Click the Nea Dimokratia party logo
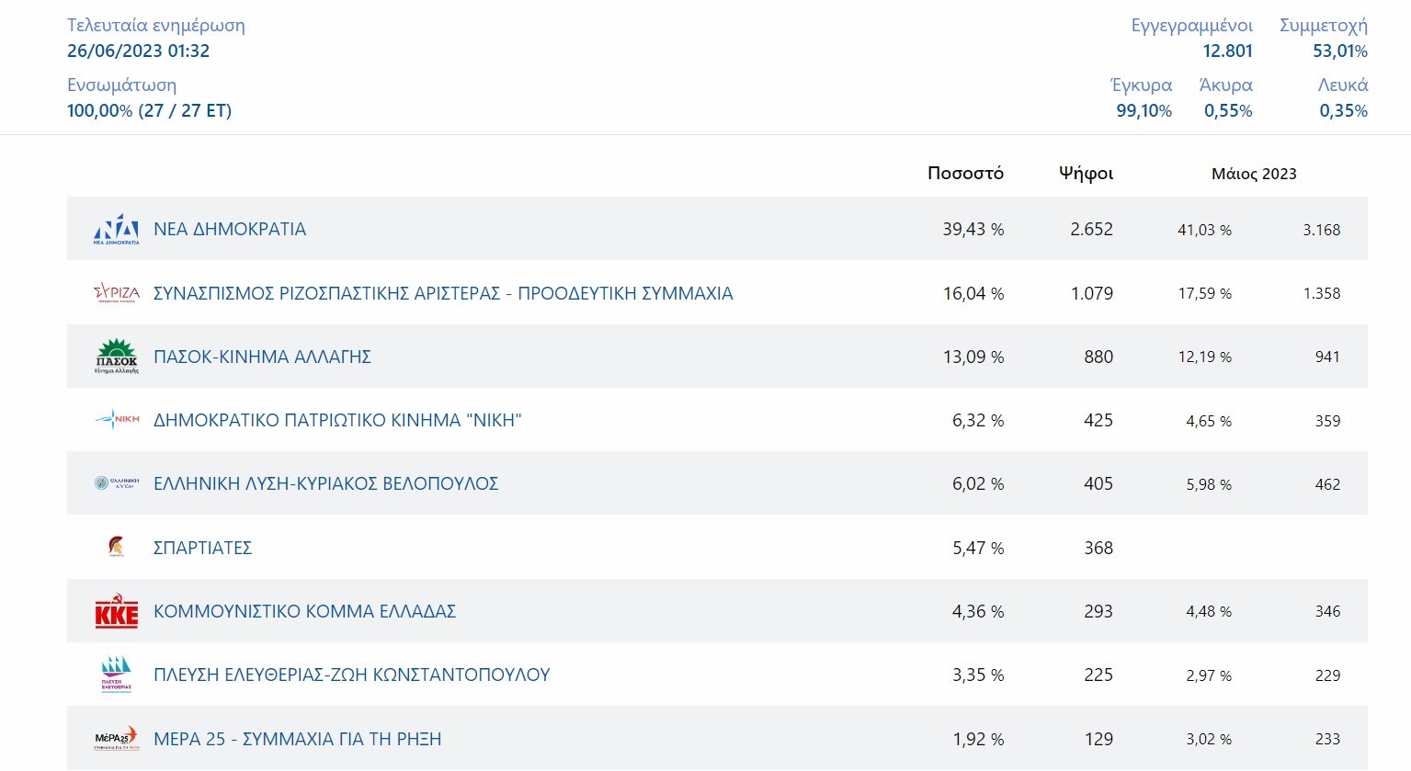 coord(117,229)
